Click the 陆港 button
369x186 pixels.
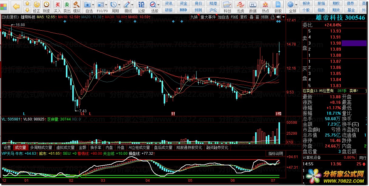(213, 3)
